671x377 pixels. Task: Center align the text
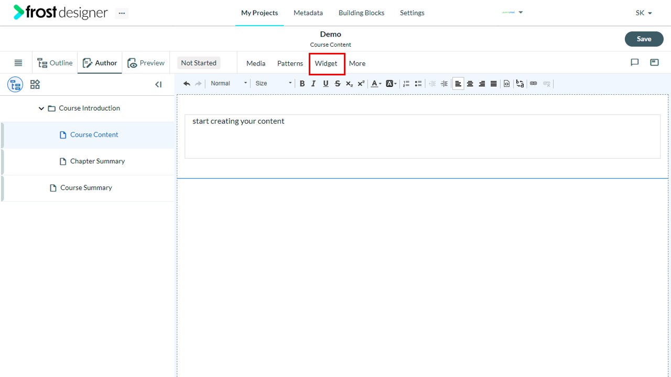[470, 83]
